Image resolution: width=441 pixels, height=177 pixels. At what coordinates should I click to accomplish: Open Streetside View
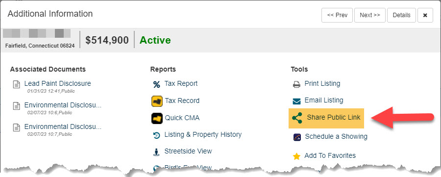coord(188,151)
